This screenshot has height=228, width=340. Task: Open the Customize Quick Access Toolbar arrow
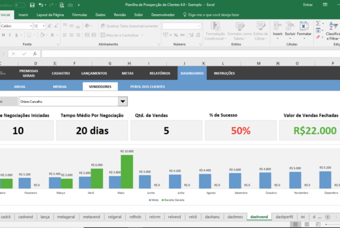[x=79, y=5]
